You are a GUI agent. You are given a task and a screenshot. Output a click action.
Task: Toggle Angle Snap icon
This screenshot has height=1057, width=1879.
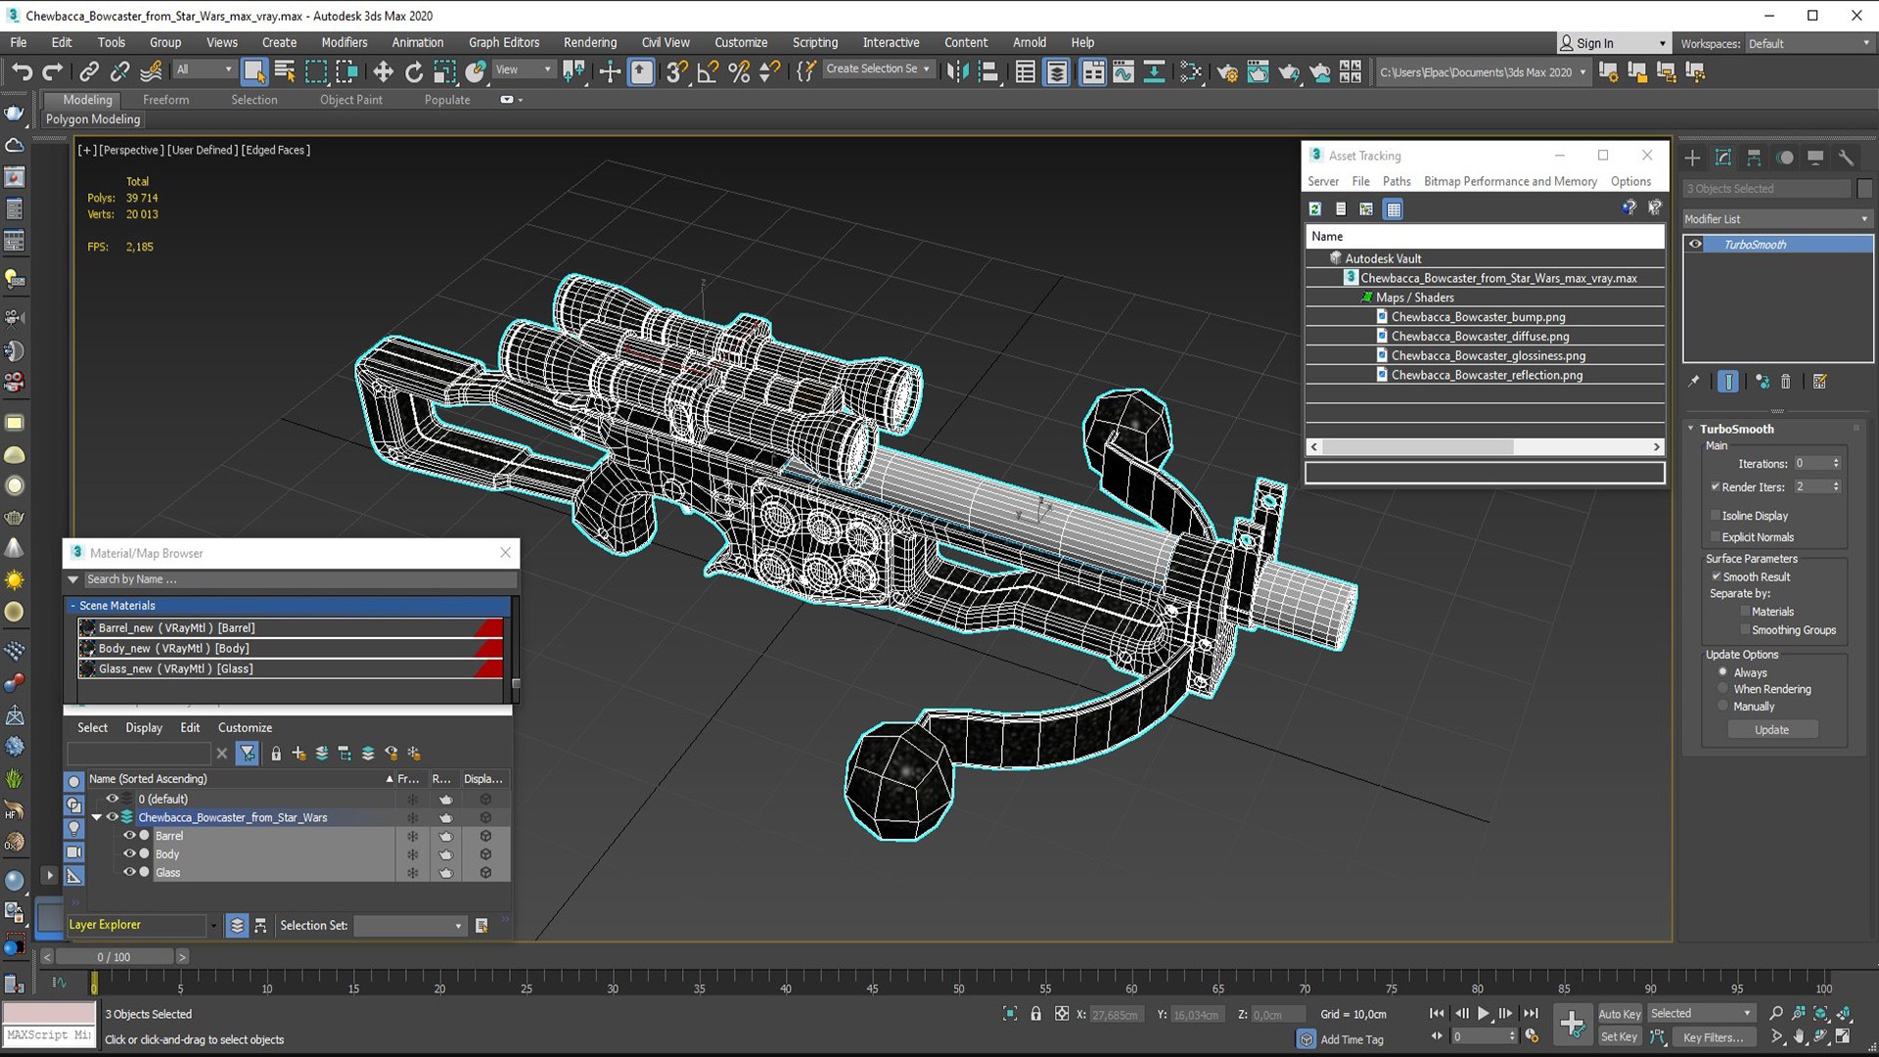(708, 71)
